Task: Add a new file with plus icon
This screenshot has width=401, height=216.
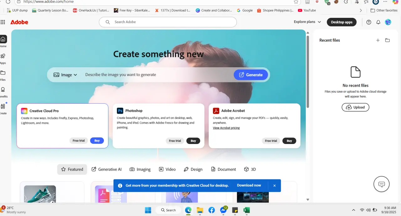Action: (378, 40)
